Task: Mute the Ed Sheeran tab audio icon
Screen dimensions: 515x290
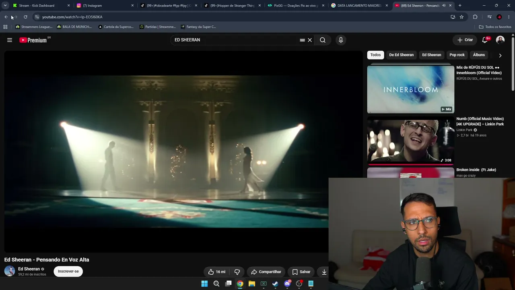Action: 444,6
